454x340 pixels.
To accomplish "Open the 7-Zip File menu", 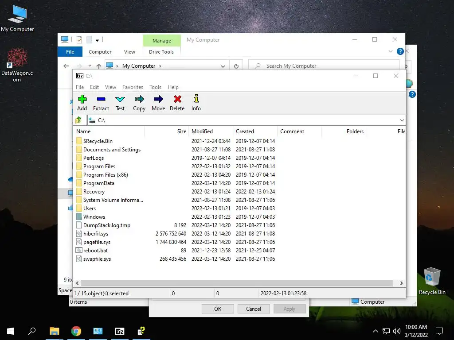I will point(80,87).
